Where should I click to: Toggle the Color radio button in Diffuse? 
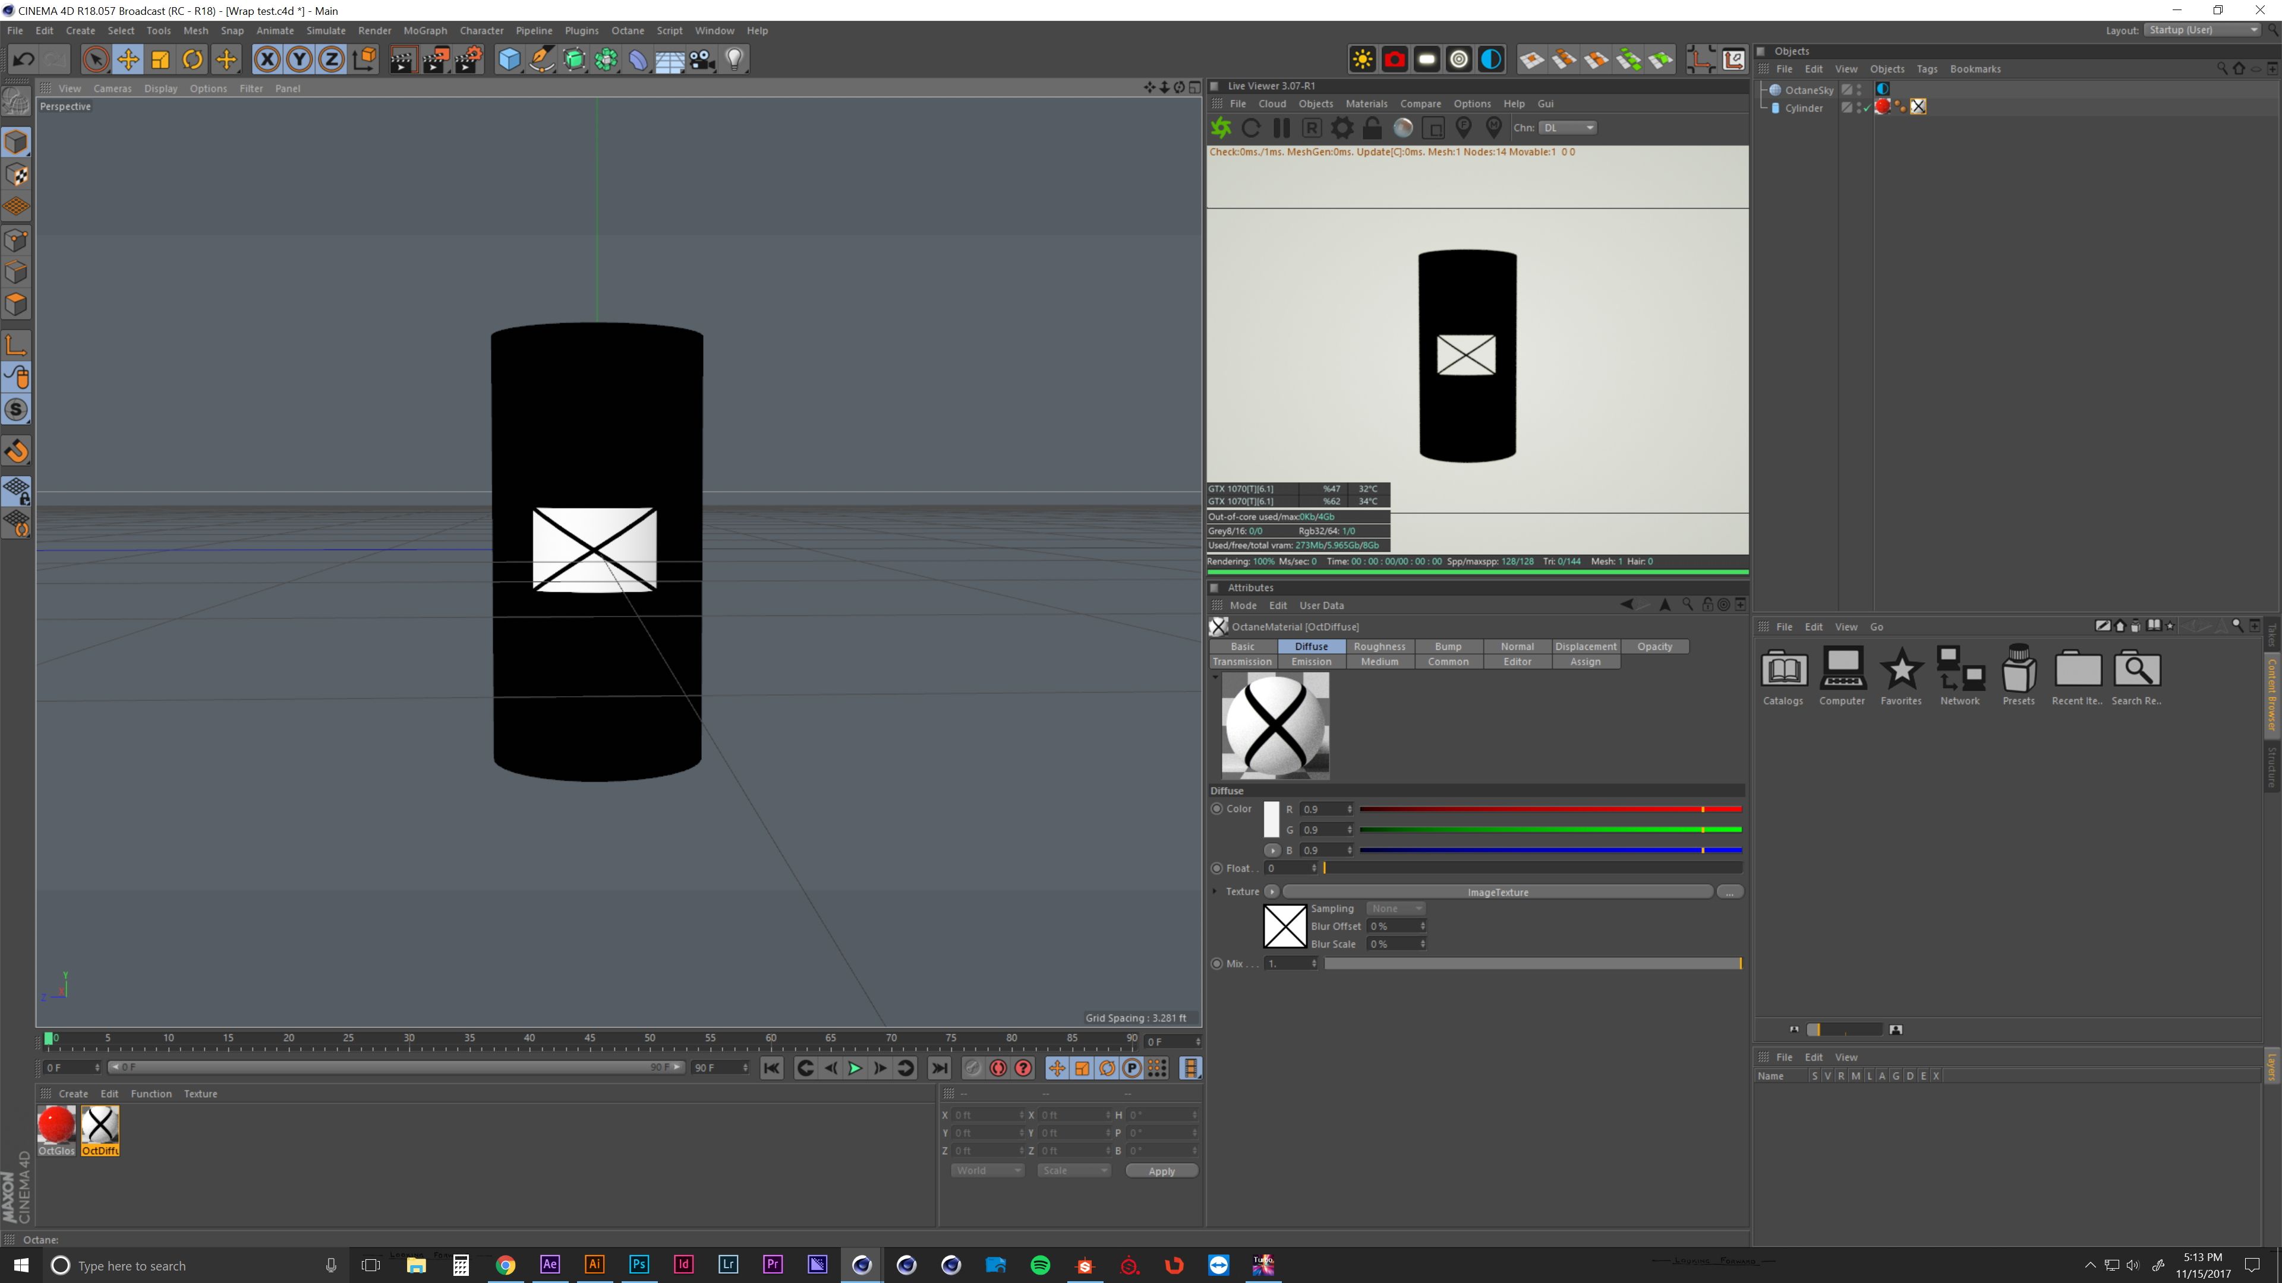[x=1217, y=808]
